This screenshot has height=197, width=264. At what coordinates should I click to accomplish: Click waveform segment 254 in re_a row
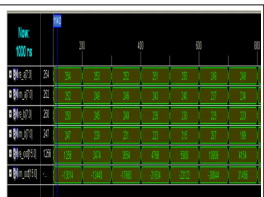(x=68, y=76)
